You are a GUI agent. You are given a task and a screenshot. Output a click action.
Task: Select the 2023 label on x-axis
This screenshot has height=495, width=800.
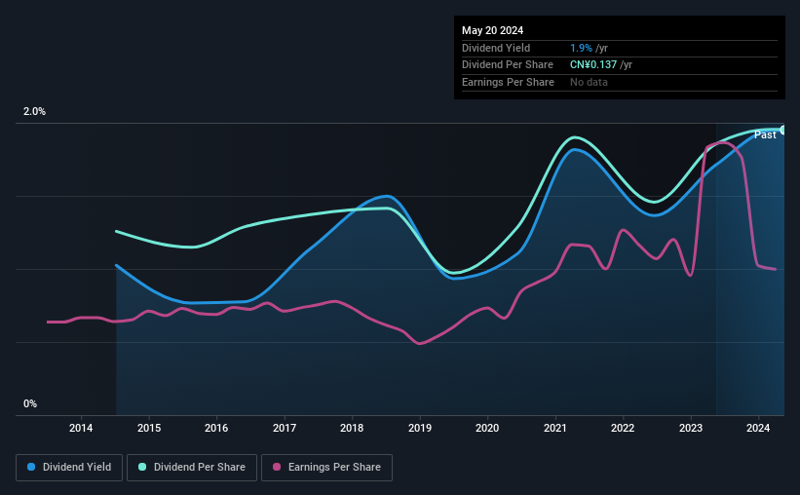[691, 428]
